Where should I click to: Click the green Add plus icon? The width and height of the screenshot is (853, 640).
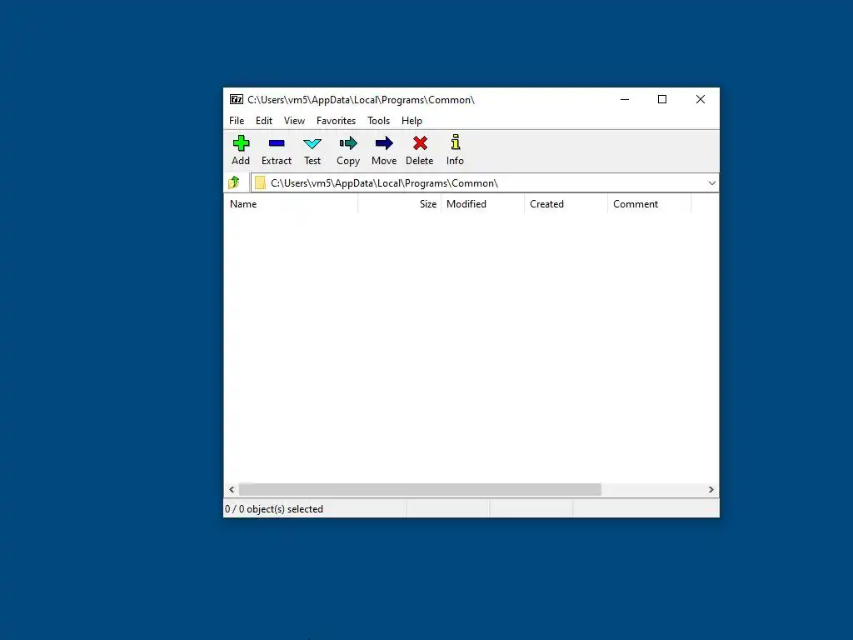point(241,143)
